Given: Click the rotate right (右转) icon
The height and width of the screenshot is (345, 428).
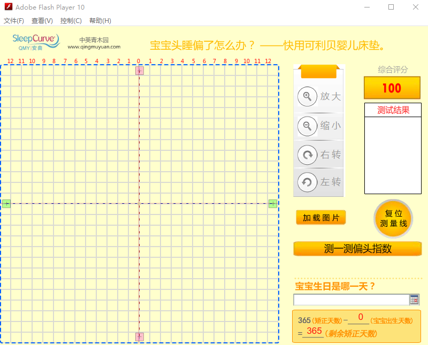Looking at the screenshot, I should click(x=307, y=155).
